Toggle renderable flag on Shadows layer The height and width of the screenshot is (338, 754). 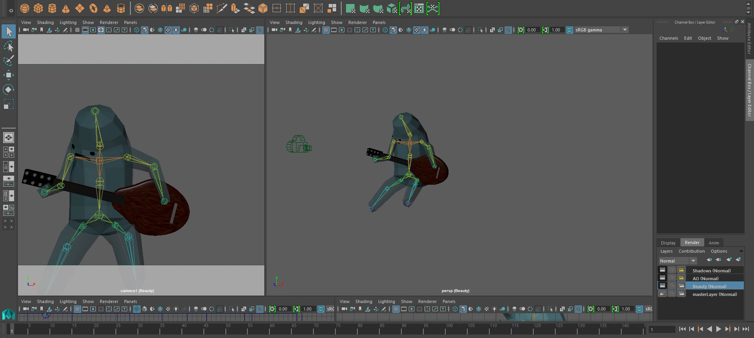coord(662,270)
